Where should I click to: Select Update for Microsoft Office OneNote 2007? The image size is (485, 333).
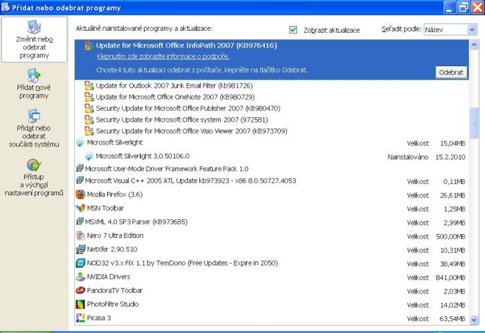coord(175,97)
